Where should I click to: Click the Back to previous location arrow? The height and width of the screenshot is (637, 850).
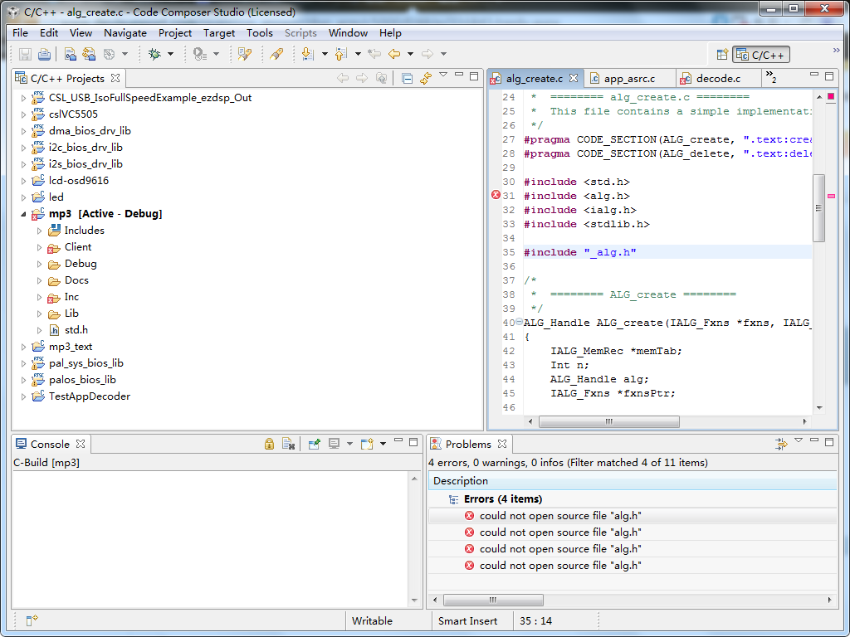click(x=394, y=54)
